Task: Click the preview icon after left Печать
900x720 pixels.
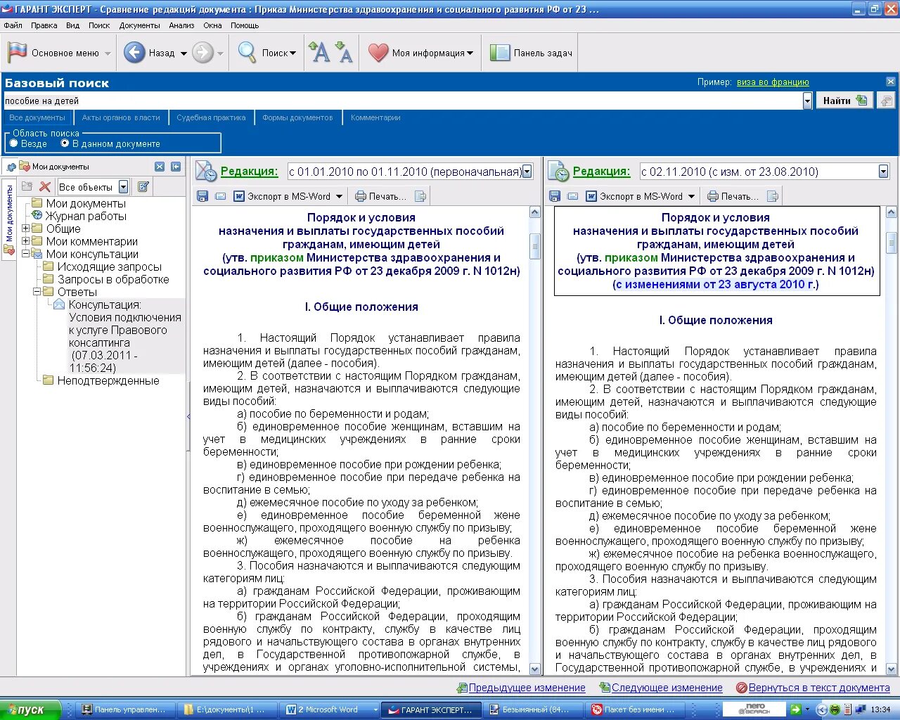Action: [x=420, y=196]
